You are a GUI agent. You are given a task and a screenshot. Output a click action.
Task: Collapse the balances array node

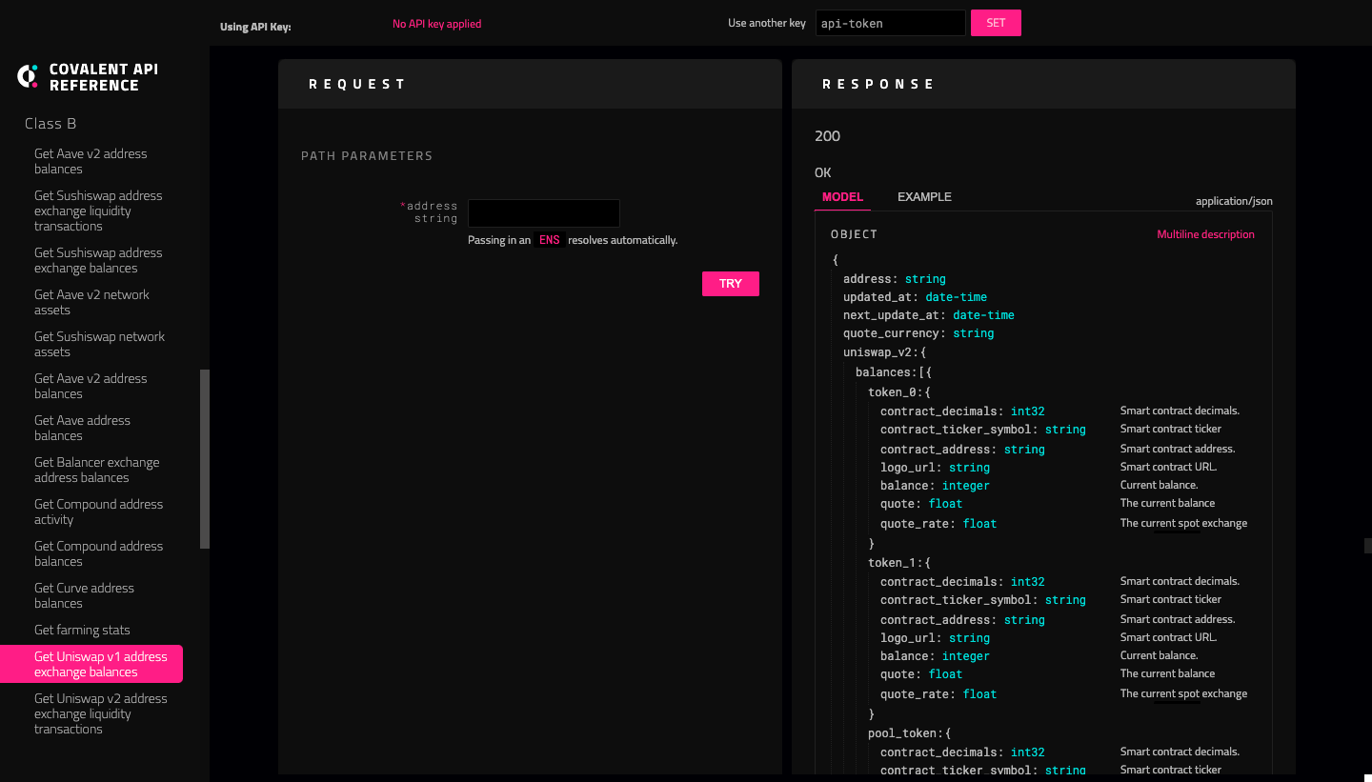894,372
